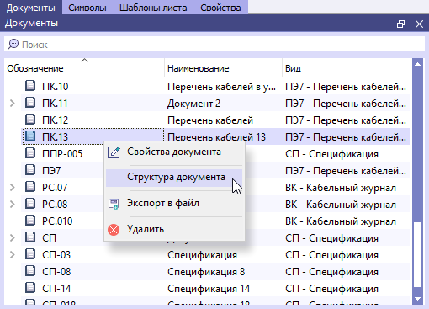This screenshot has height=309, width=429.
Task: Sort by Обозначение column header
Action: click(x=84, y=68)
